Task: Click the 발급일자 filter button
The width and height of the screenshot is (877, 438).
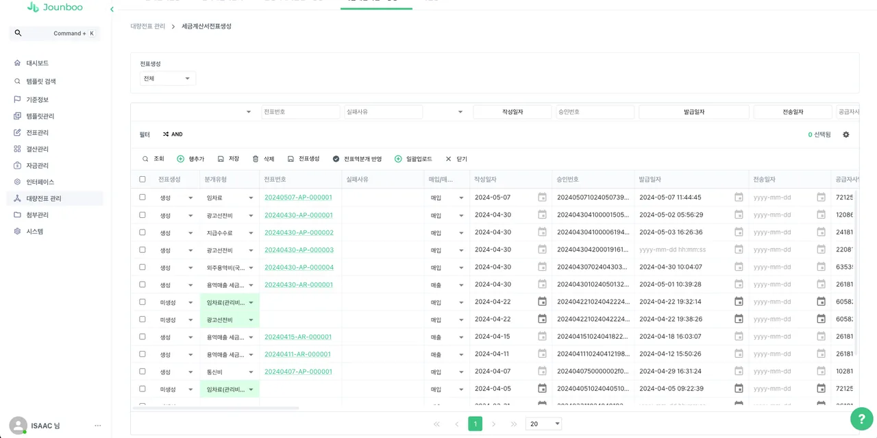Action: coord(694,112)
